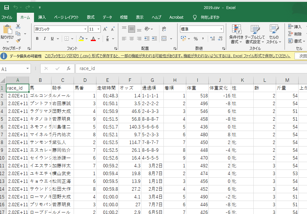
Task: Click Format cells (書式) button
Action: click(296, 41)
